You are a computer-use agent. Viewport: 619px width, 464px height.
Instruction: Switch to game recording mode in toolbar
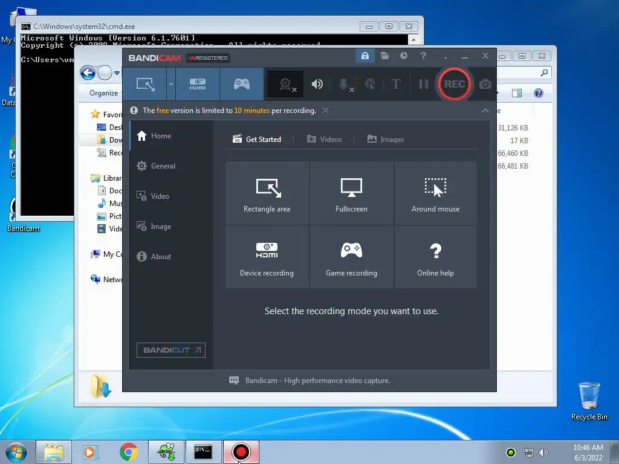(x=242, y=84)
